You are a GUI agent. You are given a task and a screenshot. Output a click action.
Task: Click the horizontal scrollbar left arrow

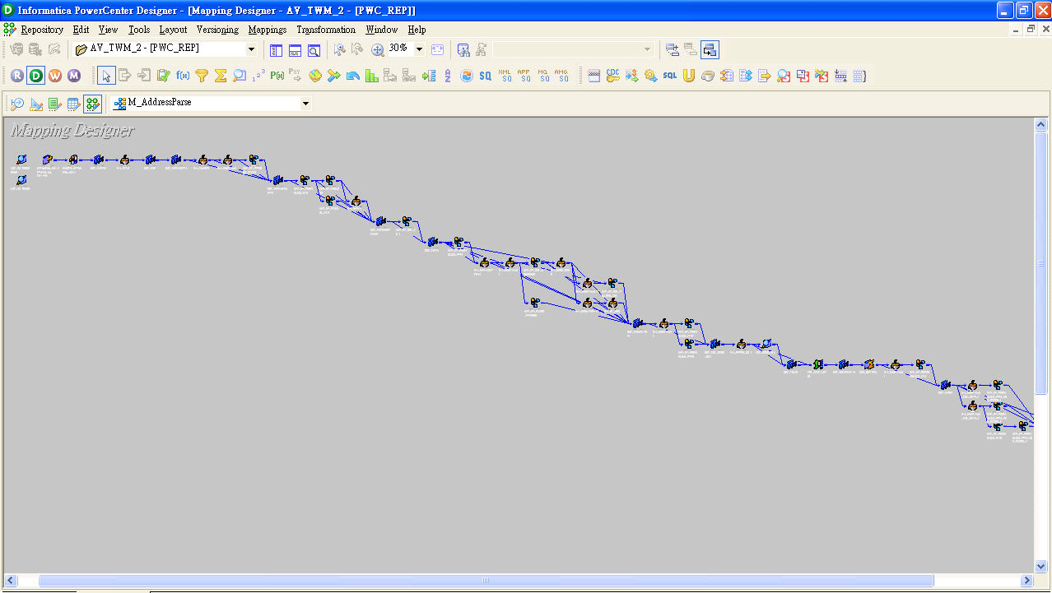point(10,581)
